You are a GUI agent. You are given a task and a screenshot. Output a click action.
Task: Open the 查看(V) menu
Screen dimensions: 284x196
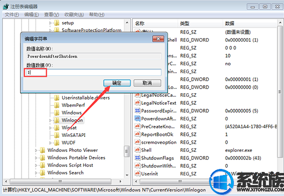pyautogui.click(x=52, y=15)
